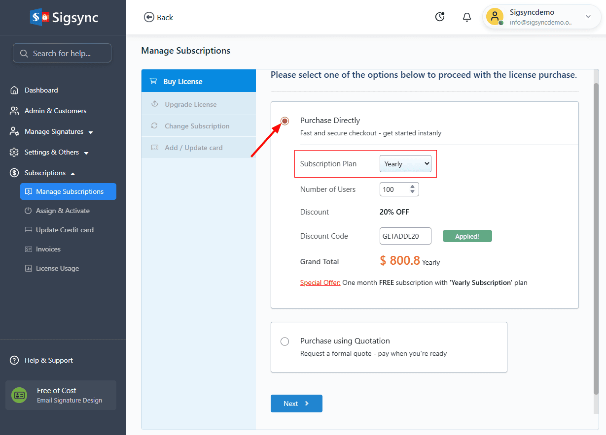The height and width of the screenshot is (435, 606).
Task: Click the info@sigsyncdemo email text
Action: 541,22
